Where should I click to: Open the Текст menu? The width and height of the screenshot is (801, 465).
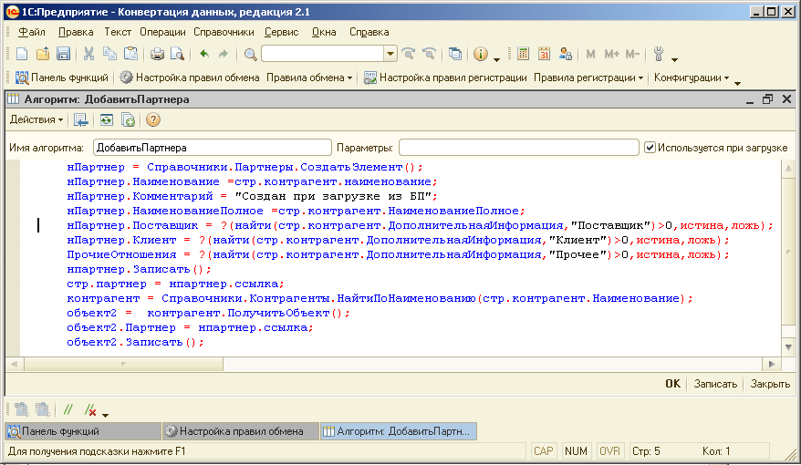[118, 32]
